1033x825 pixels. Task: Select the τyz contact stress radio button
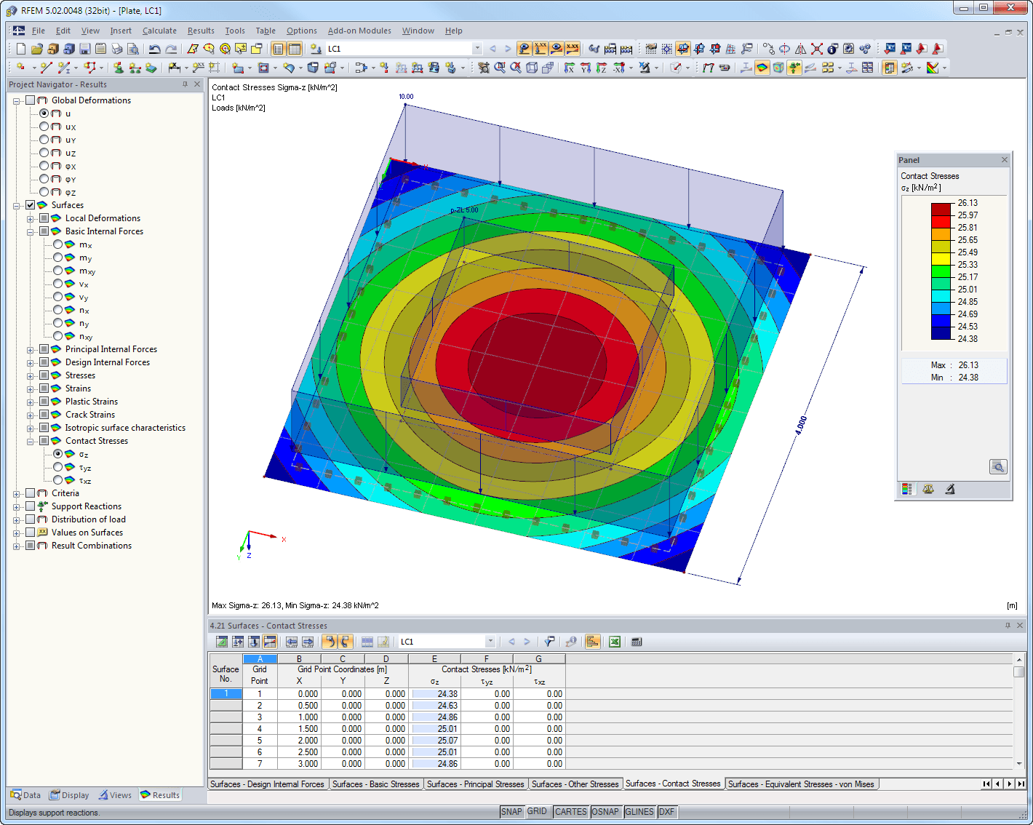coord(58,467)
